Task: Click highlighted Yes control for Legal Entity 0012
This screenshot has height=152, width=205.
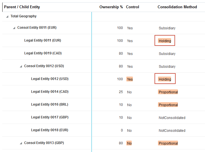Action: click(129, 79)
